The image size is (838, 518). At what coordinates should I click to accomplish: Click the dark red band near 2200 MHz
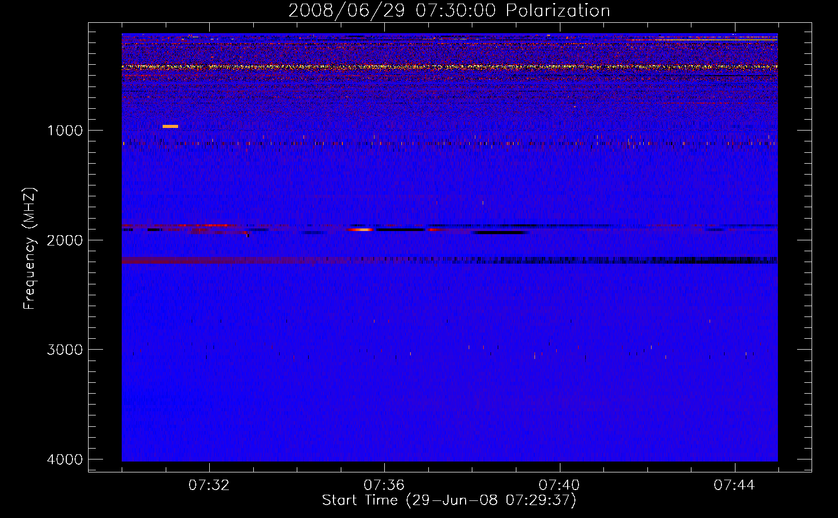click(236, 260)
